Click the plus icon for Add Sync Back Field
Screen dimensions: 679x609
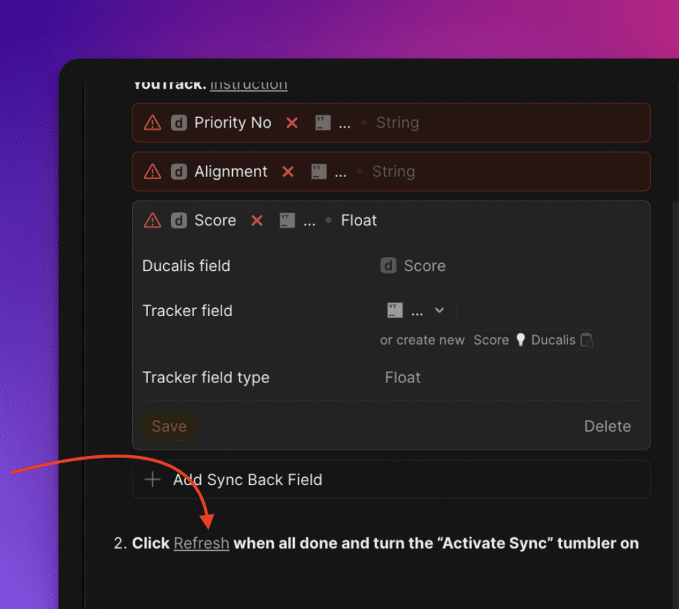pos(153,480)
